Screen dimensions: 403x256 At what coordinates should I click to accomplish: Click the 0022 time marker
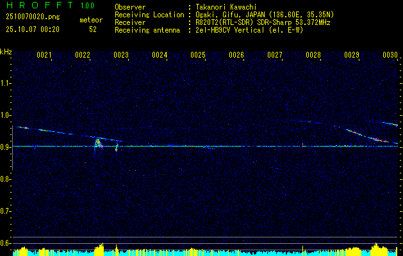coord(83,55)
